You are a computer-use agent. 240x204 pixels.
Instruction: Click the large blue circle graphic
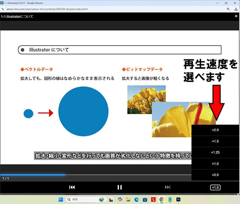pos(83,111)
